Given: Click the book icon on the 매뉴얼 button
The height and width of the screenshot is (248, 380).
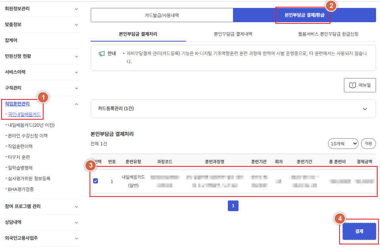Looking at the screenshot, I should [x=352, y=84].
